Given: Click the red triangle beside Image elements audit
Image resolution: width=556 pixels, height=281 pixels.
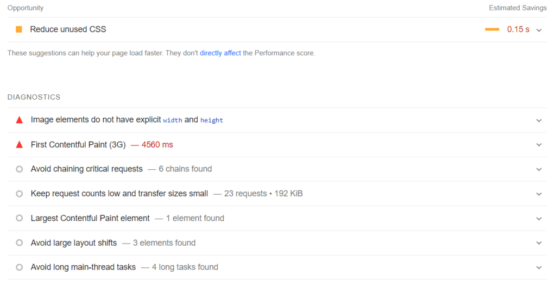Looking at the screenshot, I should (x=20, y=120).
